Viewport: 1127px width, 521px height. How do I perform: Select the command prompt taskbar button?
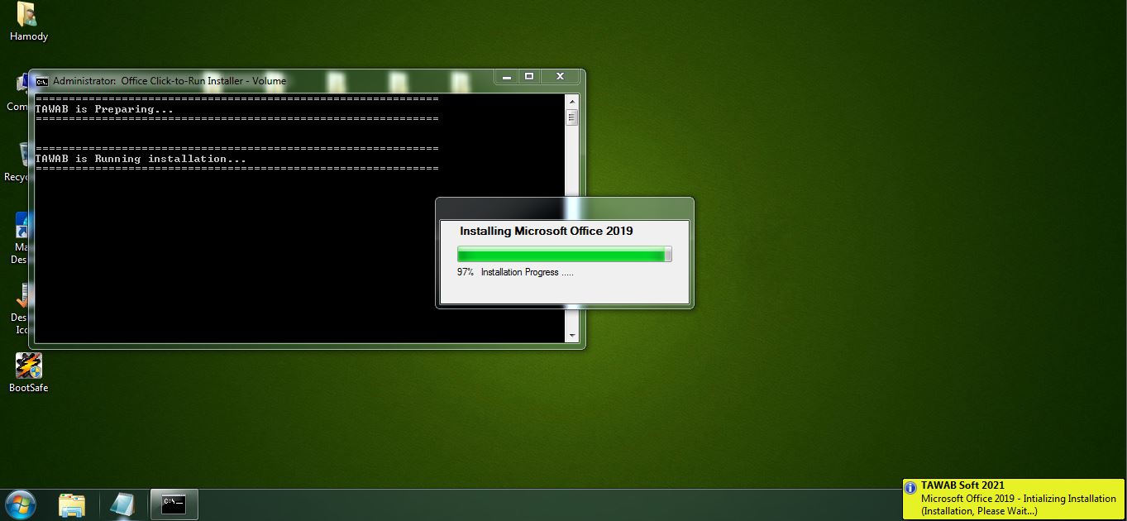(174, 504)
